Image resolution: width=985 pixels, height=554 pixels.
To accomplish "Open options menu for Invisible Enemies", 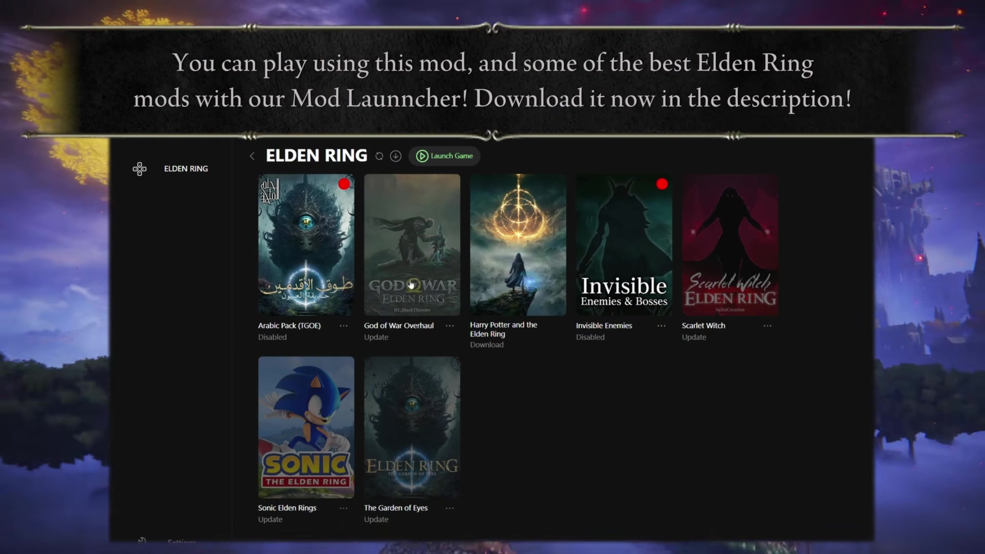I will 661,326.
